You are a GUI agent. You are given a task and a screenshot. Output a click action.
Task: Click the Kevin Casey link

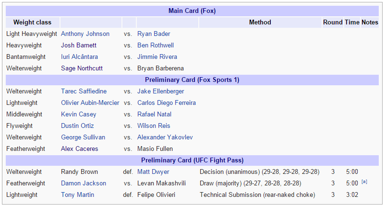point(79,114)
